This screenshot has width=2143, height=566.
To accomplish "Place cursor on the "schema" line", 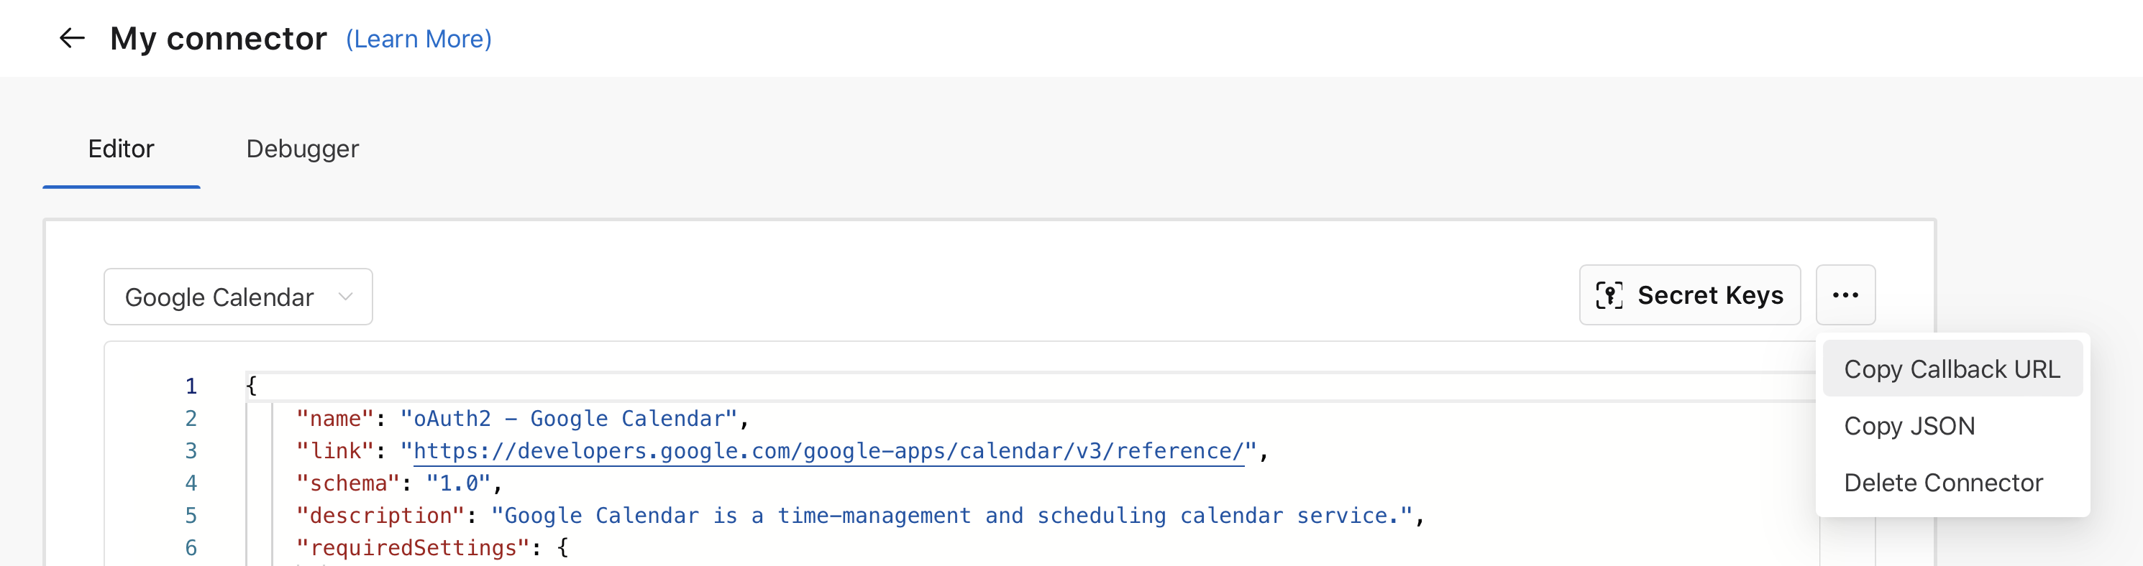I will 398,483.
